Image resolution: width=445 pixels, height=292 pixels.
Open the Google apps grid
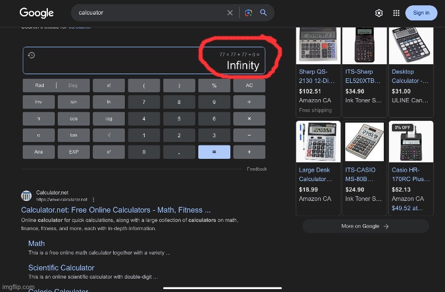pyautogui.click(x=396, y=13)
